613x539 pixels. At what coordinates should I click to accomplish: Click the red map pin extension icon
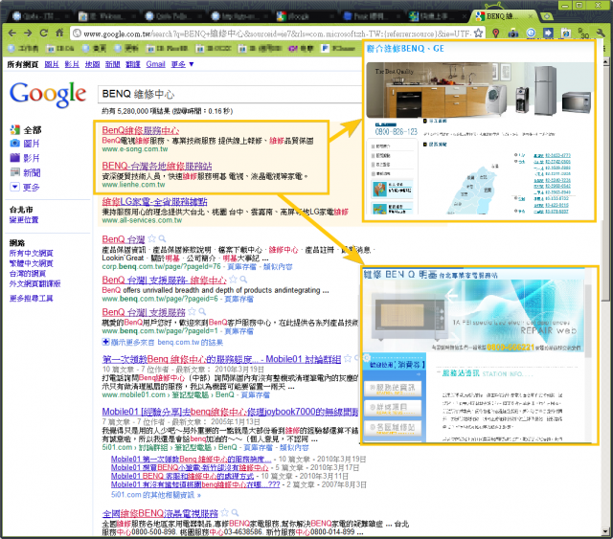[496, 34]
